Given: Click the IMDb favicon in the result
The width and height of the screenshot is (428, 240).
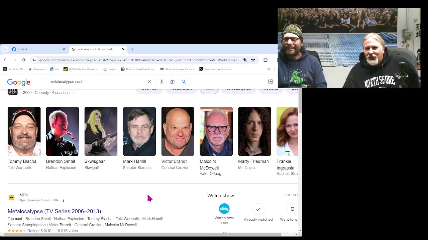Looking at the screenshot, I should pyautogui.click(x=11, y=197).
